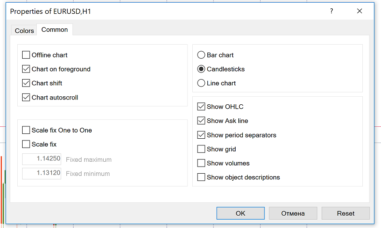Turn off Chart autoscroll
The width and height of the screenshot is (381, 228).
pos(26,98)
